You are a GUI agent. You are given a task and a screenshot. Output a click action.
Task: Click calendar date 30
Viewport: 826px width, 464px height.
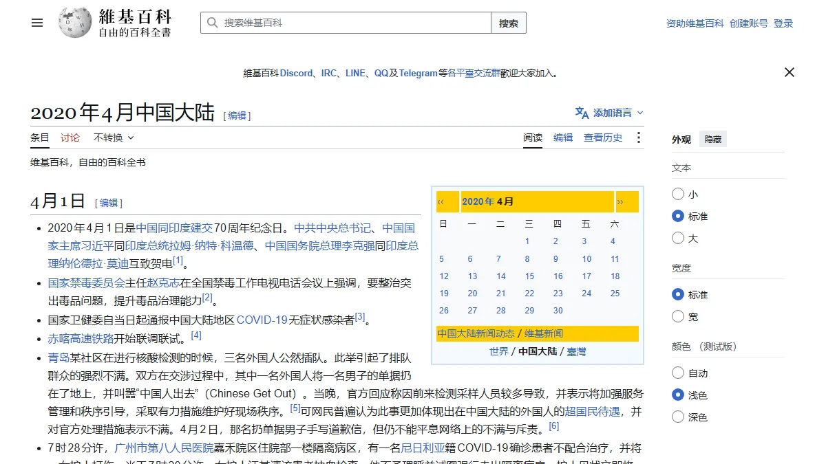[x=558, y=311]
